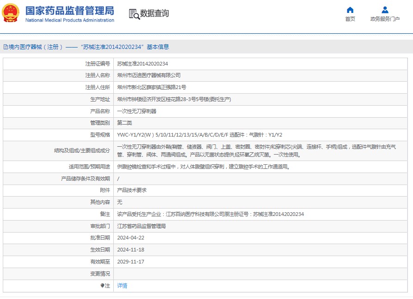
Task: Click the 备注 label
Action: click(x=105, y=214)
